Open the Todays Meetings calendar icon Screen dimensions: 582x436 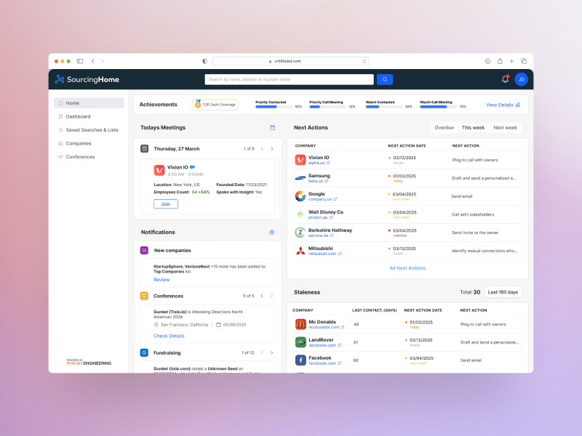tap(272, 127)
